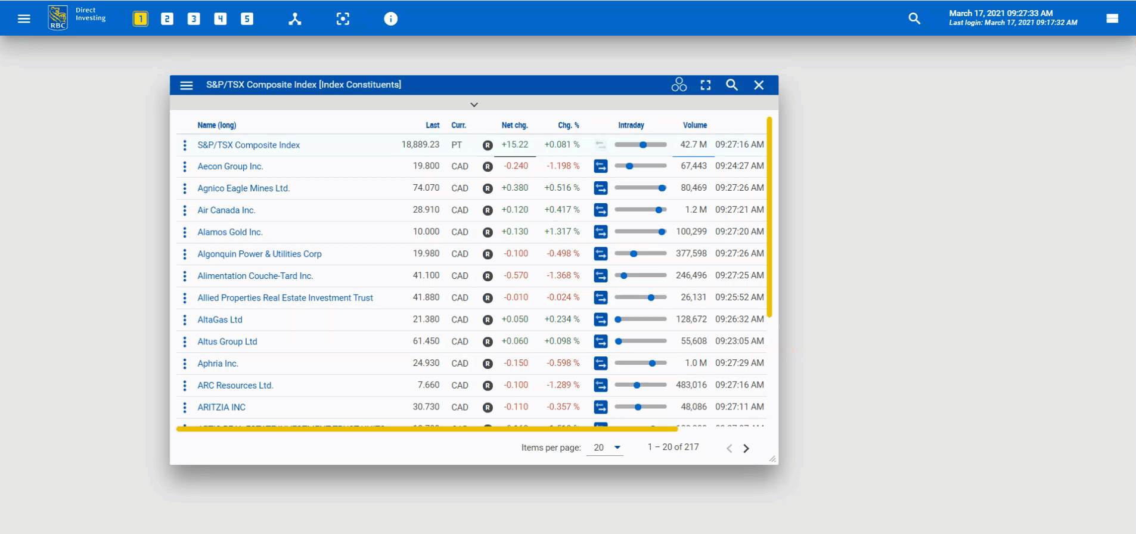Click trade icon for Altus Group Ltd
Screen dimensions: 1136x534
coord(601,341)
